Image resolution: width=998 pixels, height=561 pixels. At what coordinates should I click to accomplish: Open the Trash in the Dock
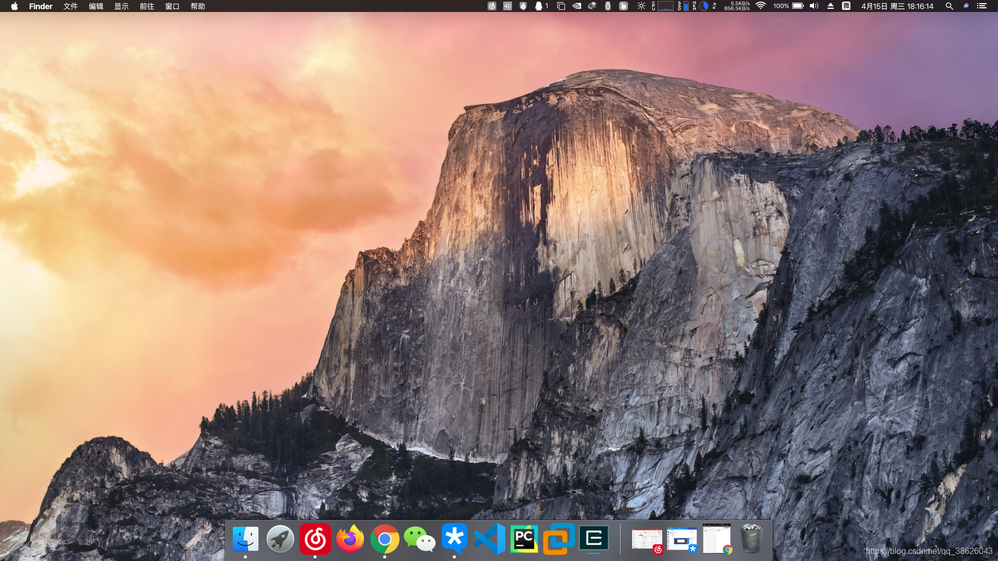(752, 539)
